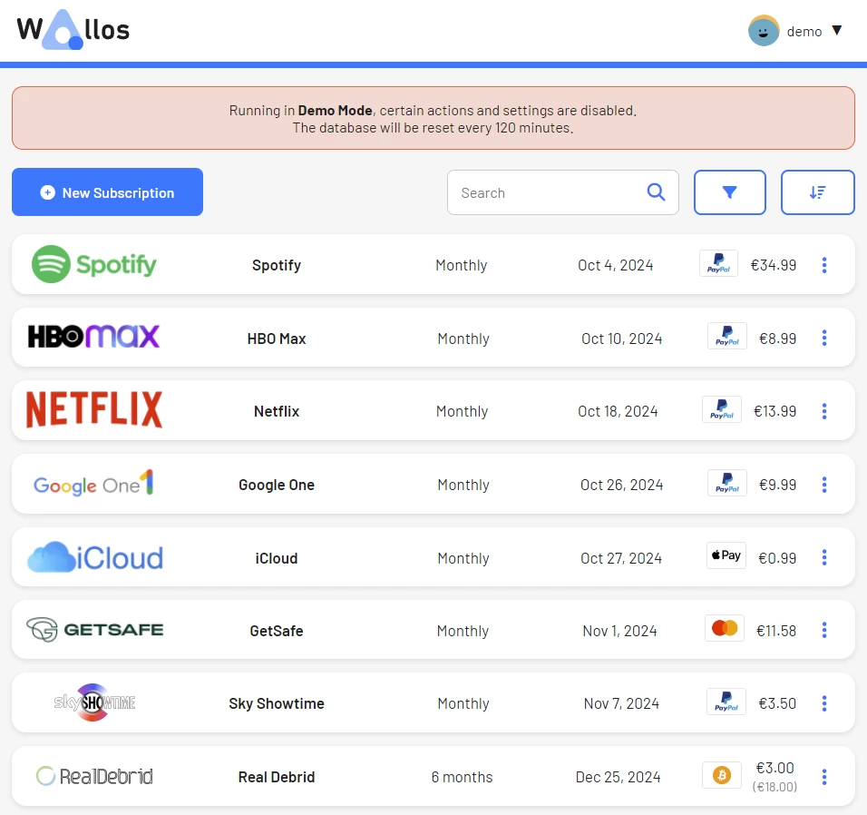Click the magnifying glass search icon
Viewport: 867px width, 815px height.
656,192
